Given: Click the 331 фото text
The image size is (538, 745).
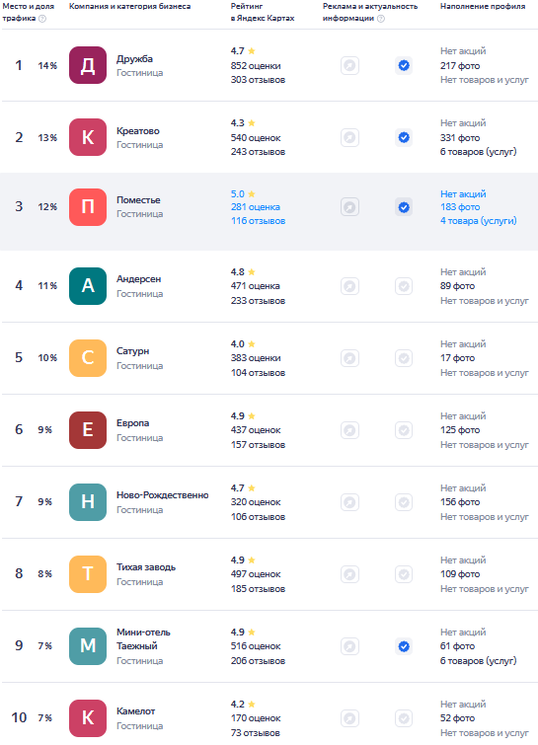Looking at the screenshot, I should [x=460, y=138].
